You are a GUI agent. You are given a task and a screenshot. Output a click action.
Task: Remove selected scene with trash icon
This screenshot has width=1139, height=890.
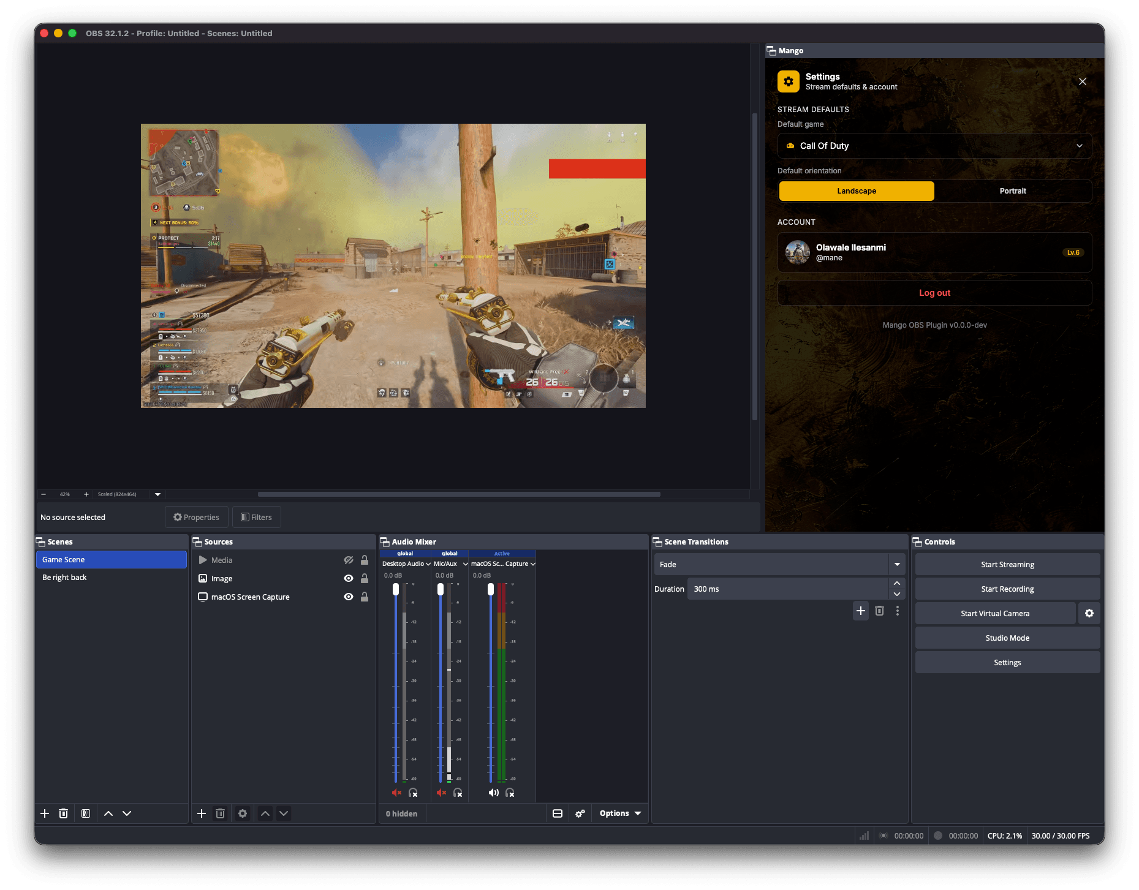pos(63,813)
